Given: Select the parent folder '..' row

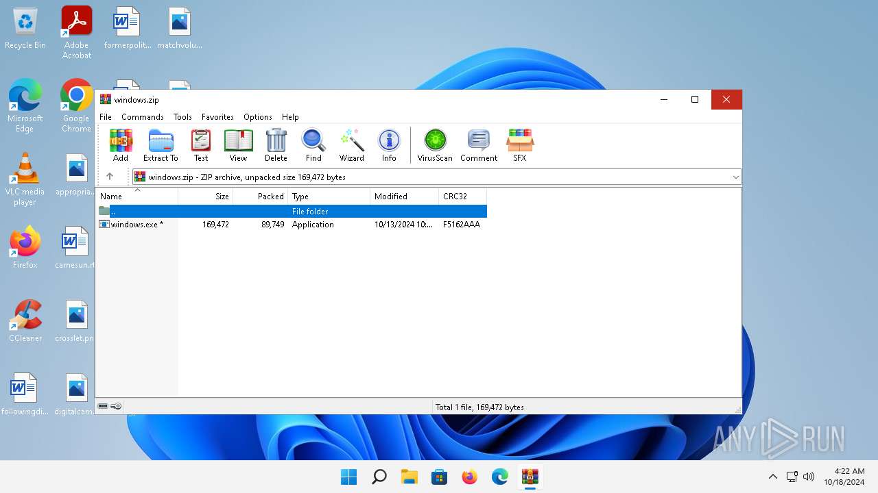Looking at the screenshot, I should click(x=292, y=212).
